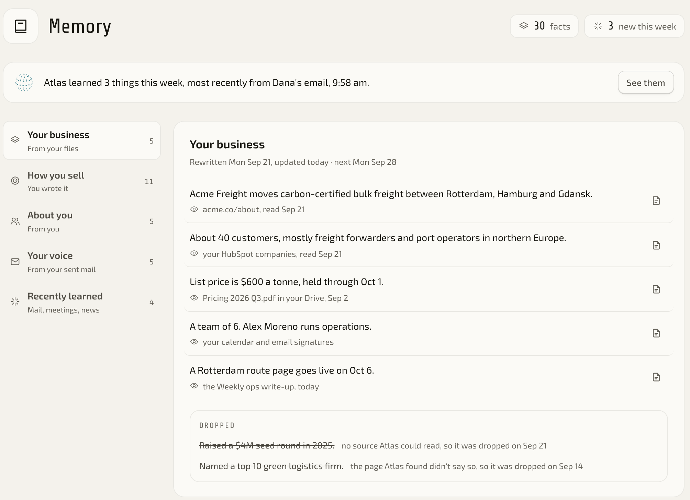The width and height of the screenshot is (690, 500).
Task: Open document icon for Rotterdam route page fact
Action: coord(656,377)
